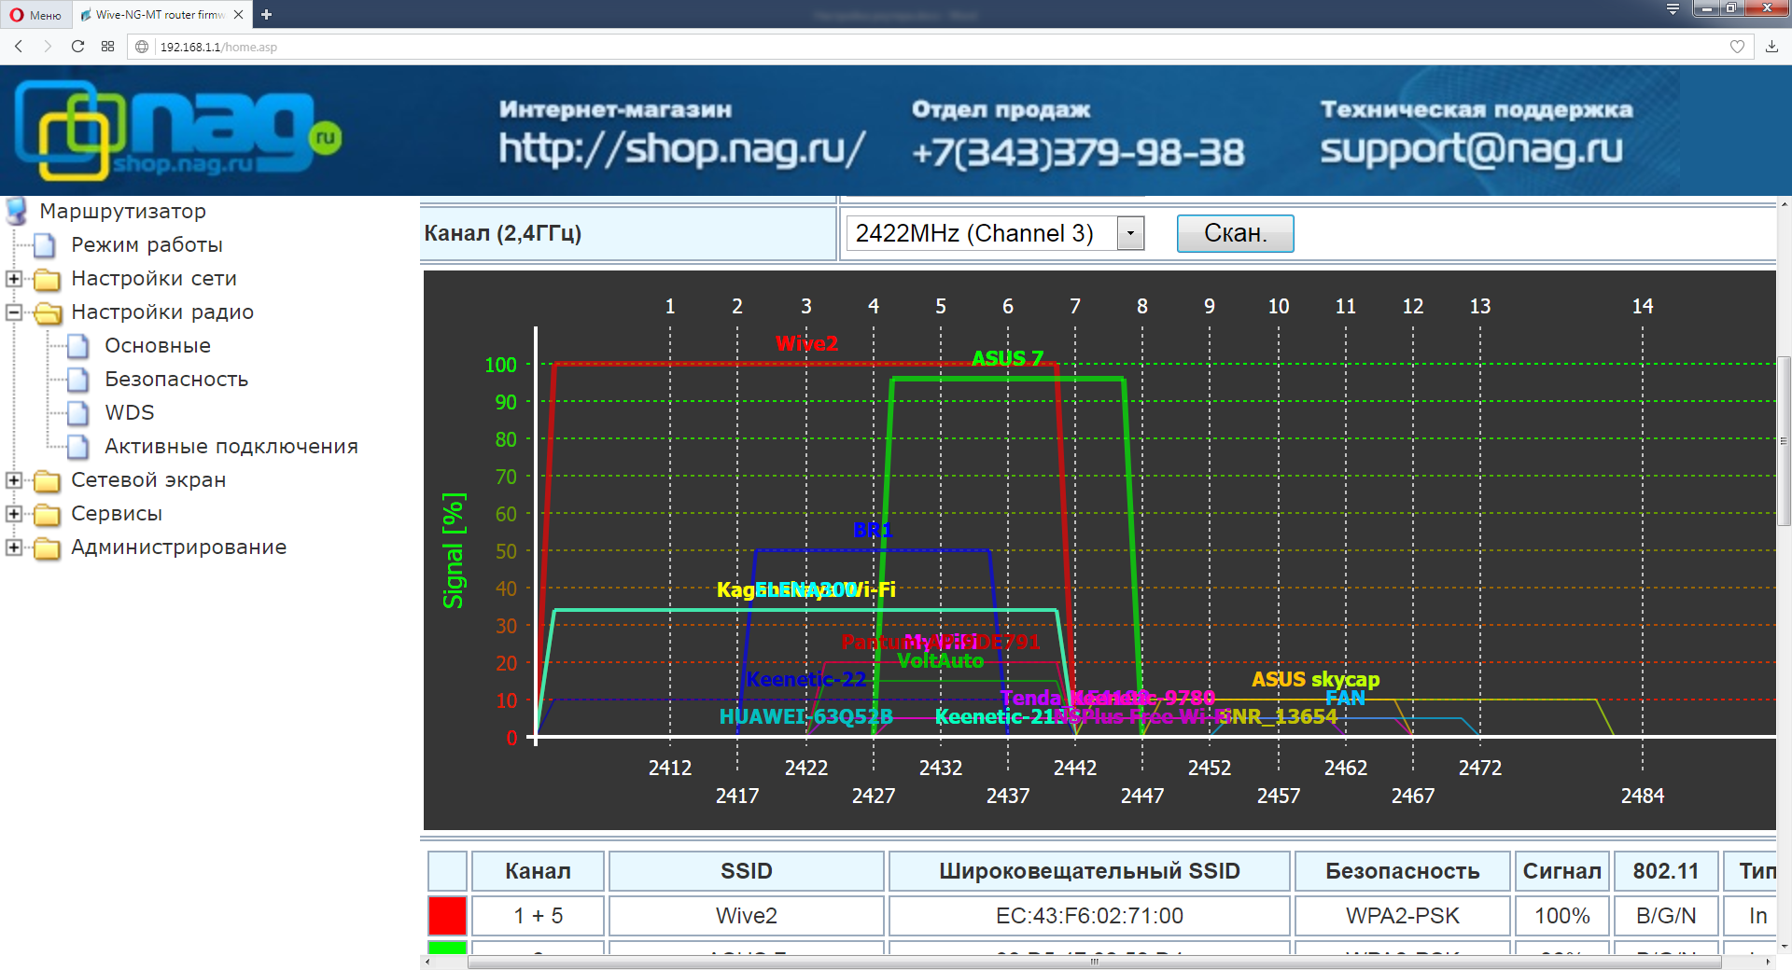This screenshot has width=1792, height=970.
Task: Click the folder icon of Администрирование
Action: pos(47,547)
